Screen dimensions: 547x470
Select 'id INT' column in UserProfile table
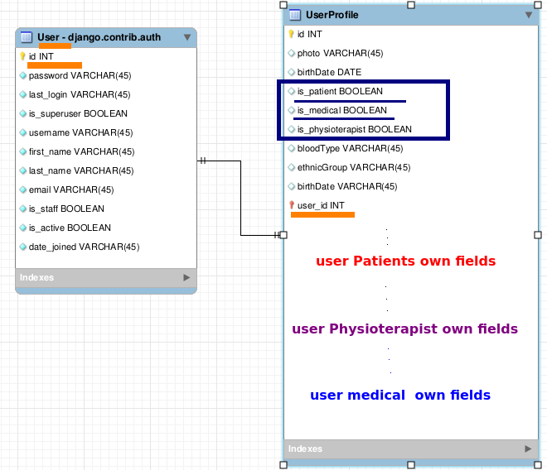tap(310, 34)
